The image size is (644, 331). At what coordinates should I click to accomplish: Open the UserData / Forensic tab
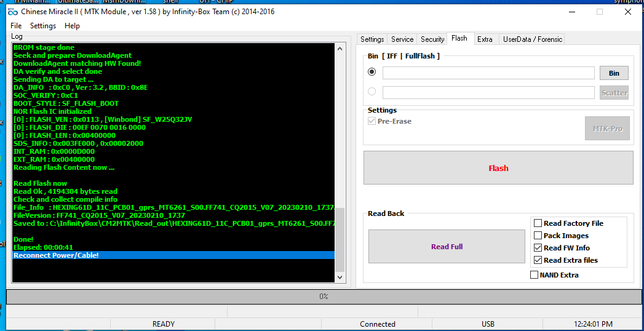532,39
